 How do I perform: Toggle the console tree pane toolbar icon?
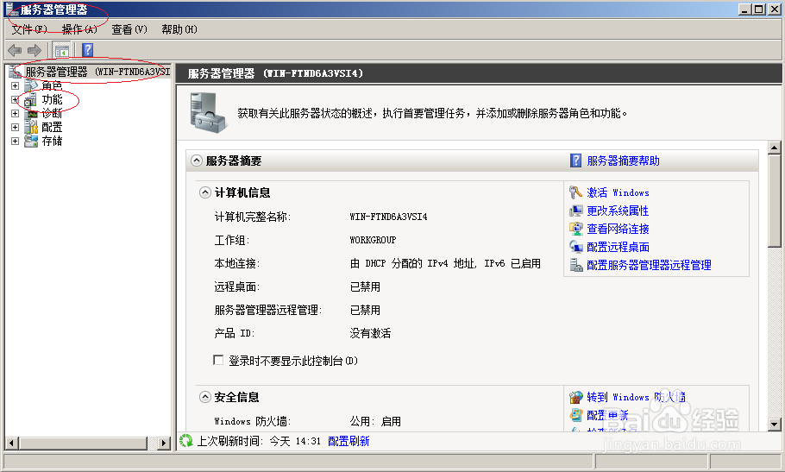click(x=62, y=50)
